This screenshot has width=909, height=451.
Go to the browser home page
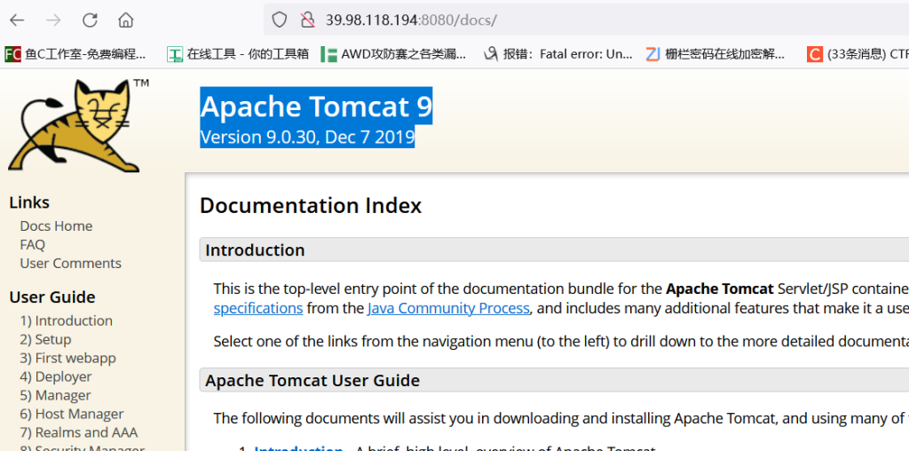[x=126, y=20]
